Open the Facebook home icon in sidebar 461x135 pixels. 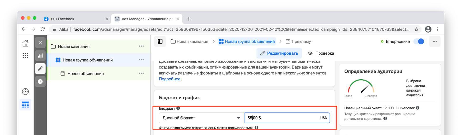(25, 43)
